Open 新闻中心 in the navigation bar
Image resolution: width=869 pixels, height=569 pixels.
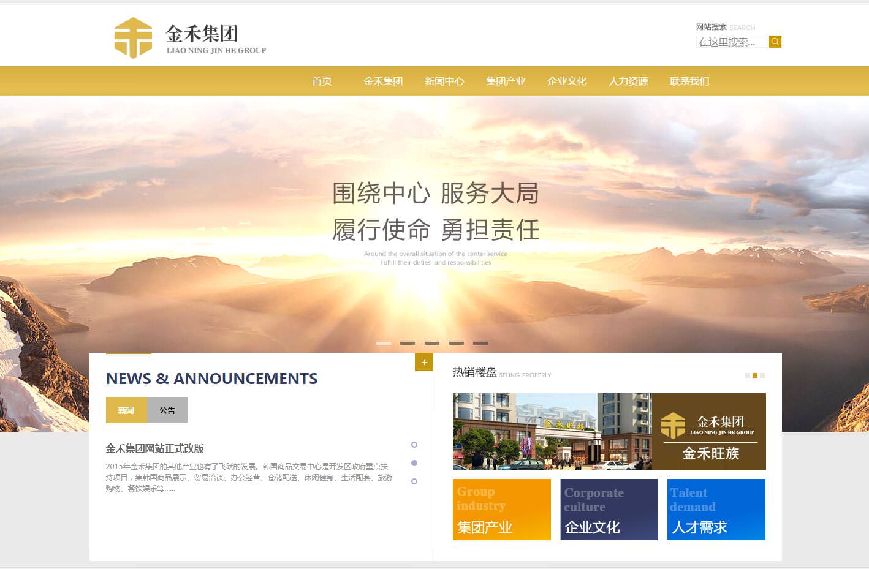click(x=444, y=81)
